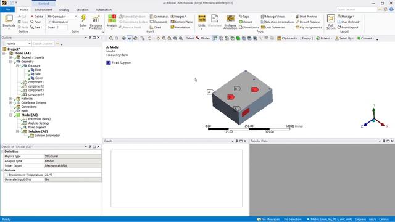Image resolution: width=395 pixels, height=222 pixels.
Task: Open Report Preview
Action: pyautogui.click(x=307, y=22)
